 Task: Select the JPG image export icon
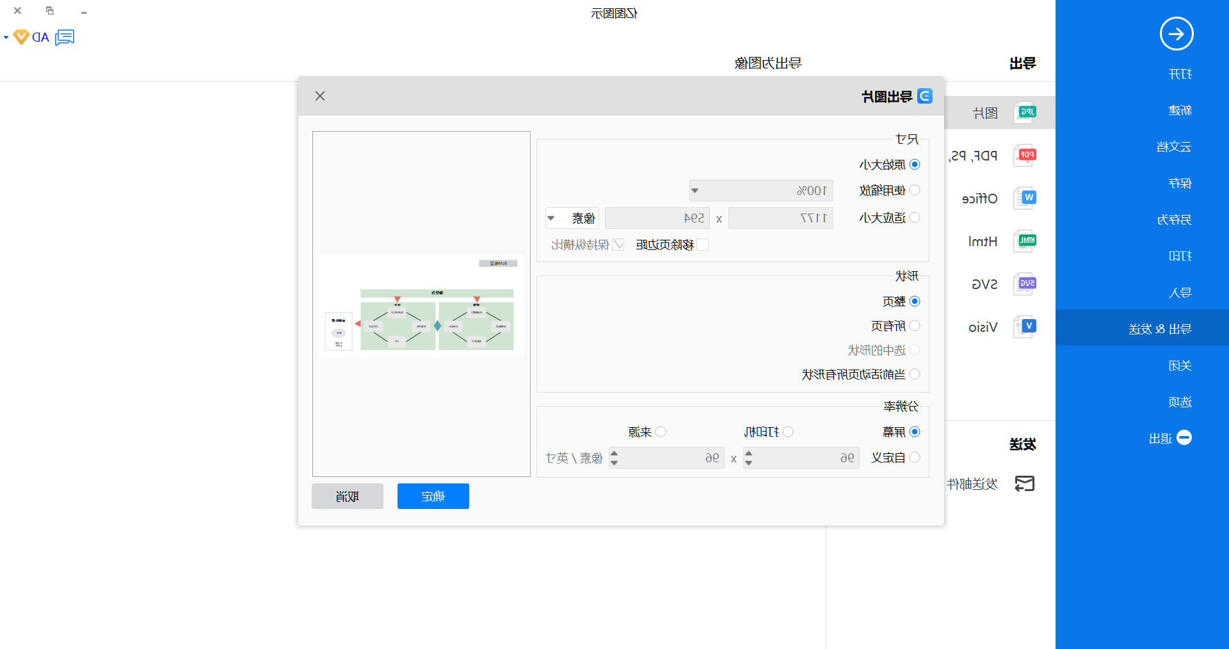click(x=1025, y=113)
